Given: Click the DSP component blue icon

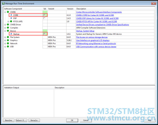Looking at the screenshot, I should (11, 18).
